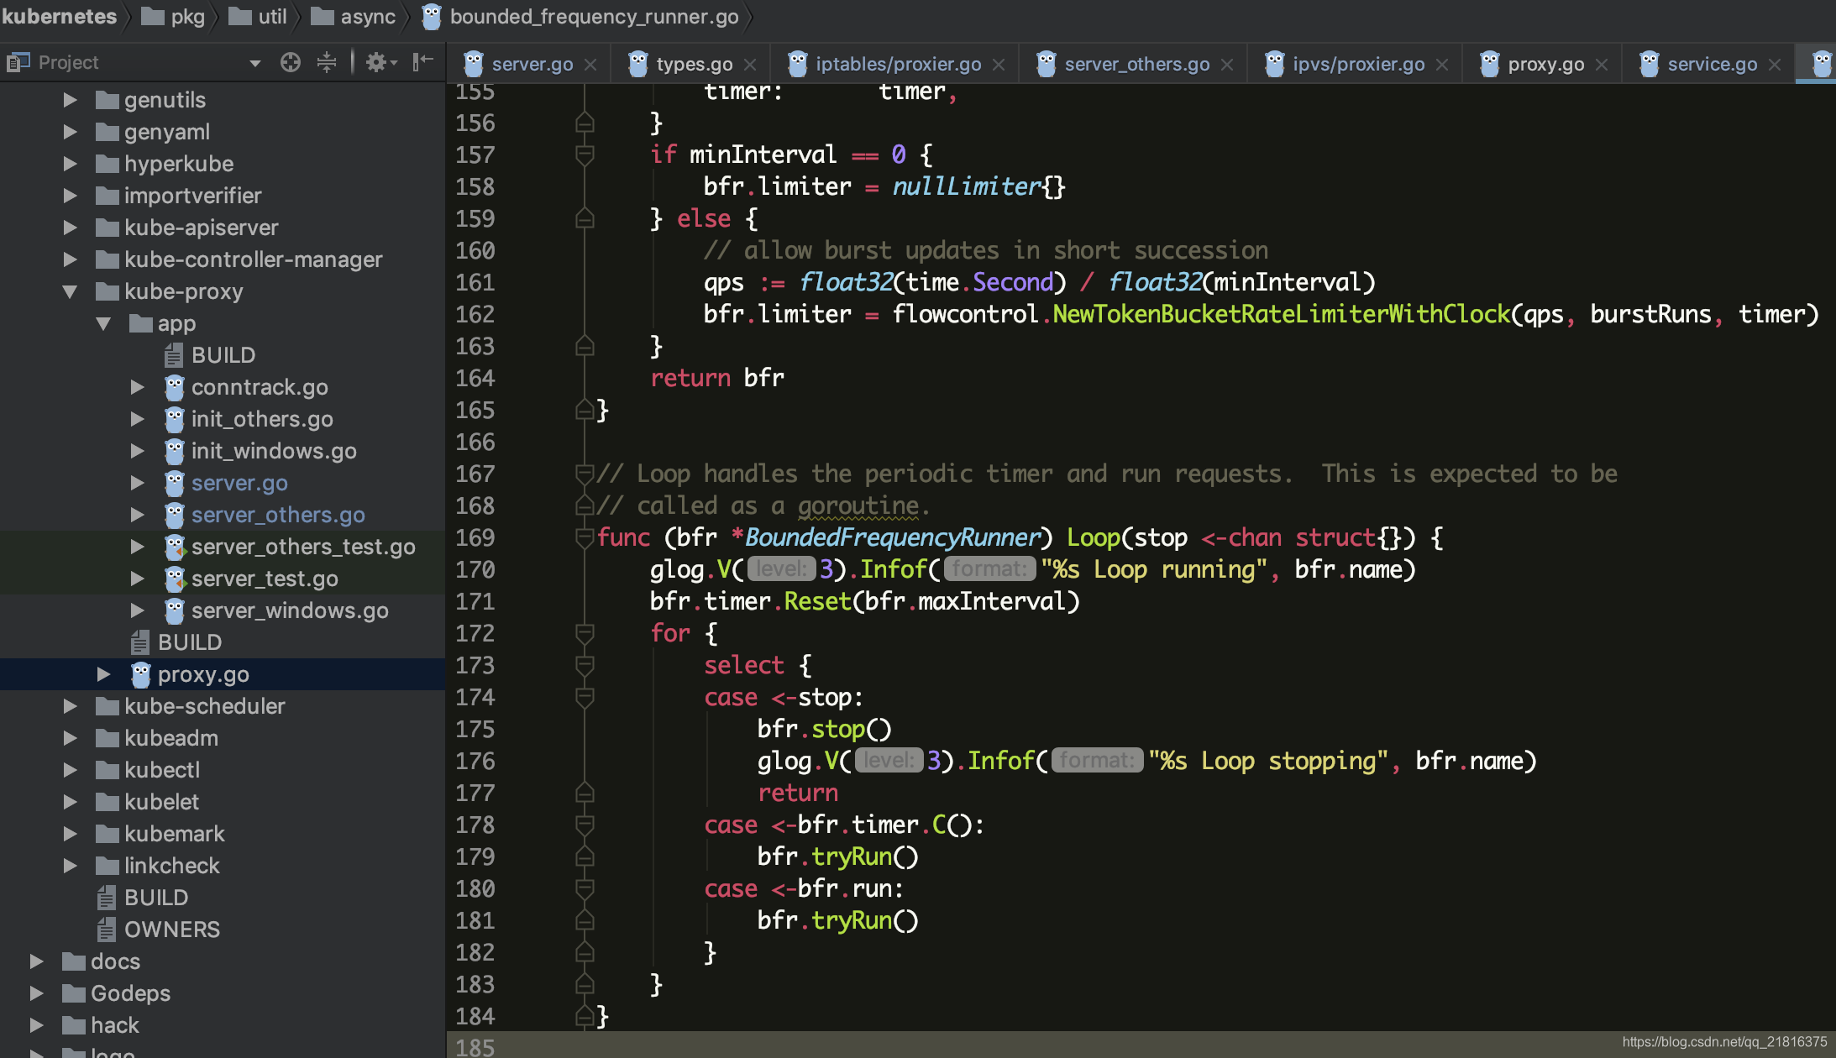This screenshot has width=1836, height=1058.
Task: Select the kubemark folder icon
Action: [107, 834]
